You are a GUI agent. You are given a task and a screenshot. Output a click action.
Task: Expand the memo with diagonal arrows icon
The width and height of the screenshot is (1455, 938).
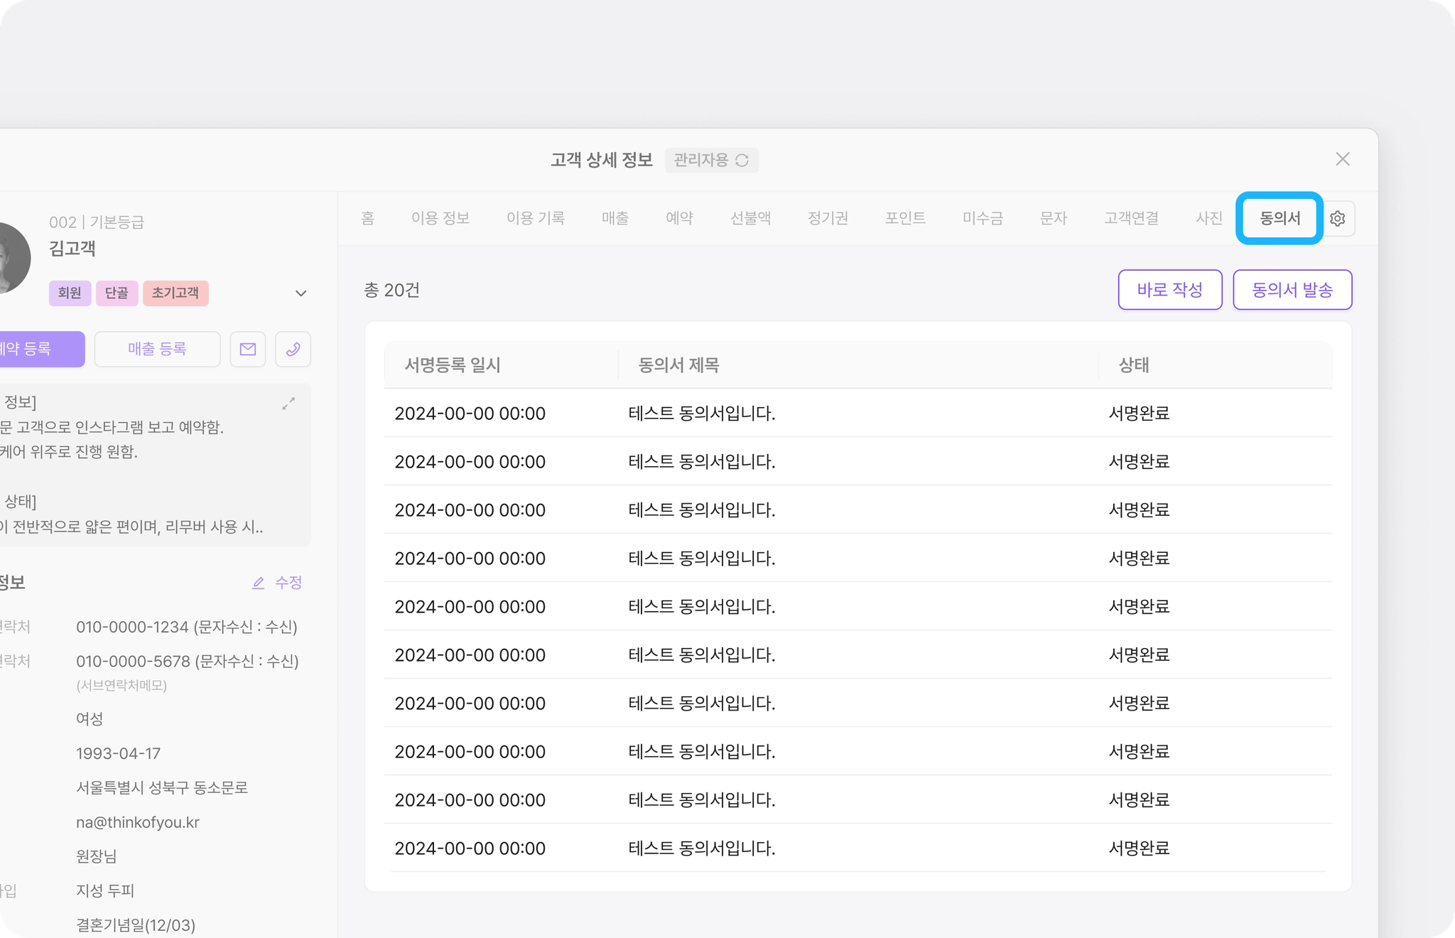point(288,404)
